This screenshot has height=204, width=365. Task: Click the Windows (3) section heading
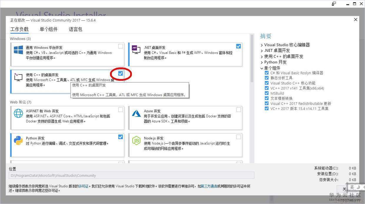[20, 39]
